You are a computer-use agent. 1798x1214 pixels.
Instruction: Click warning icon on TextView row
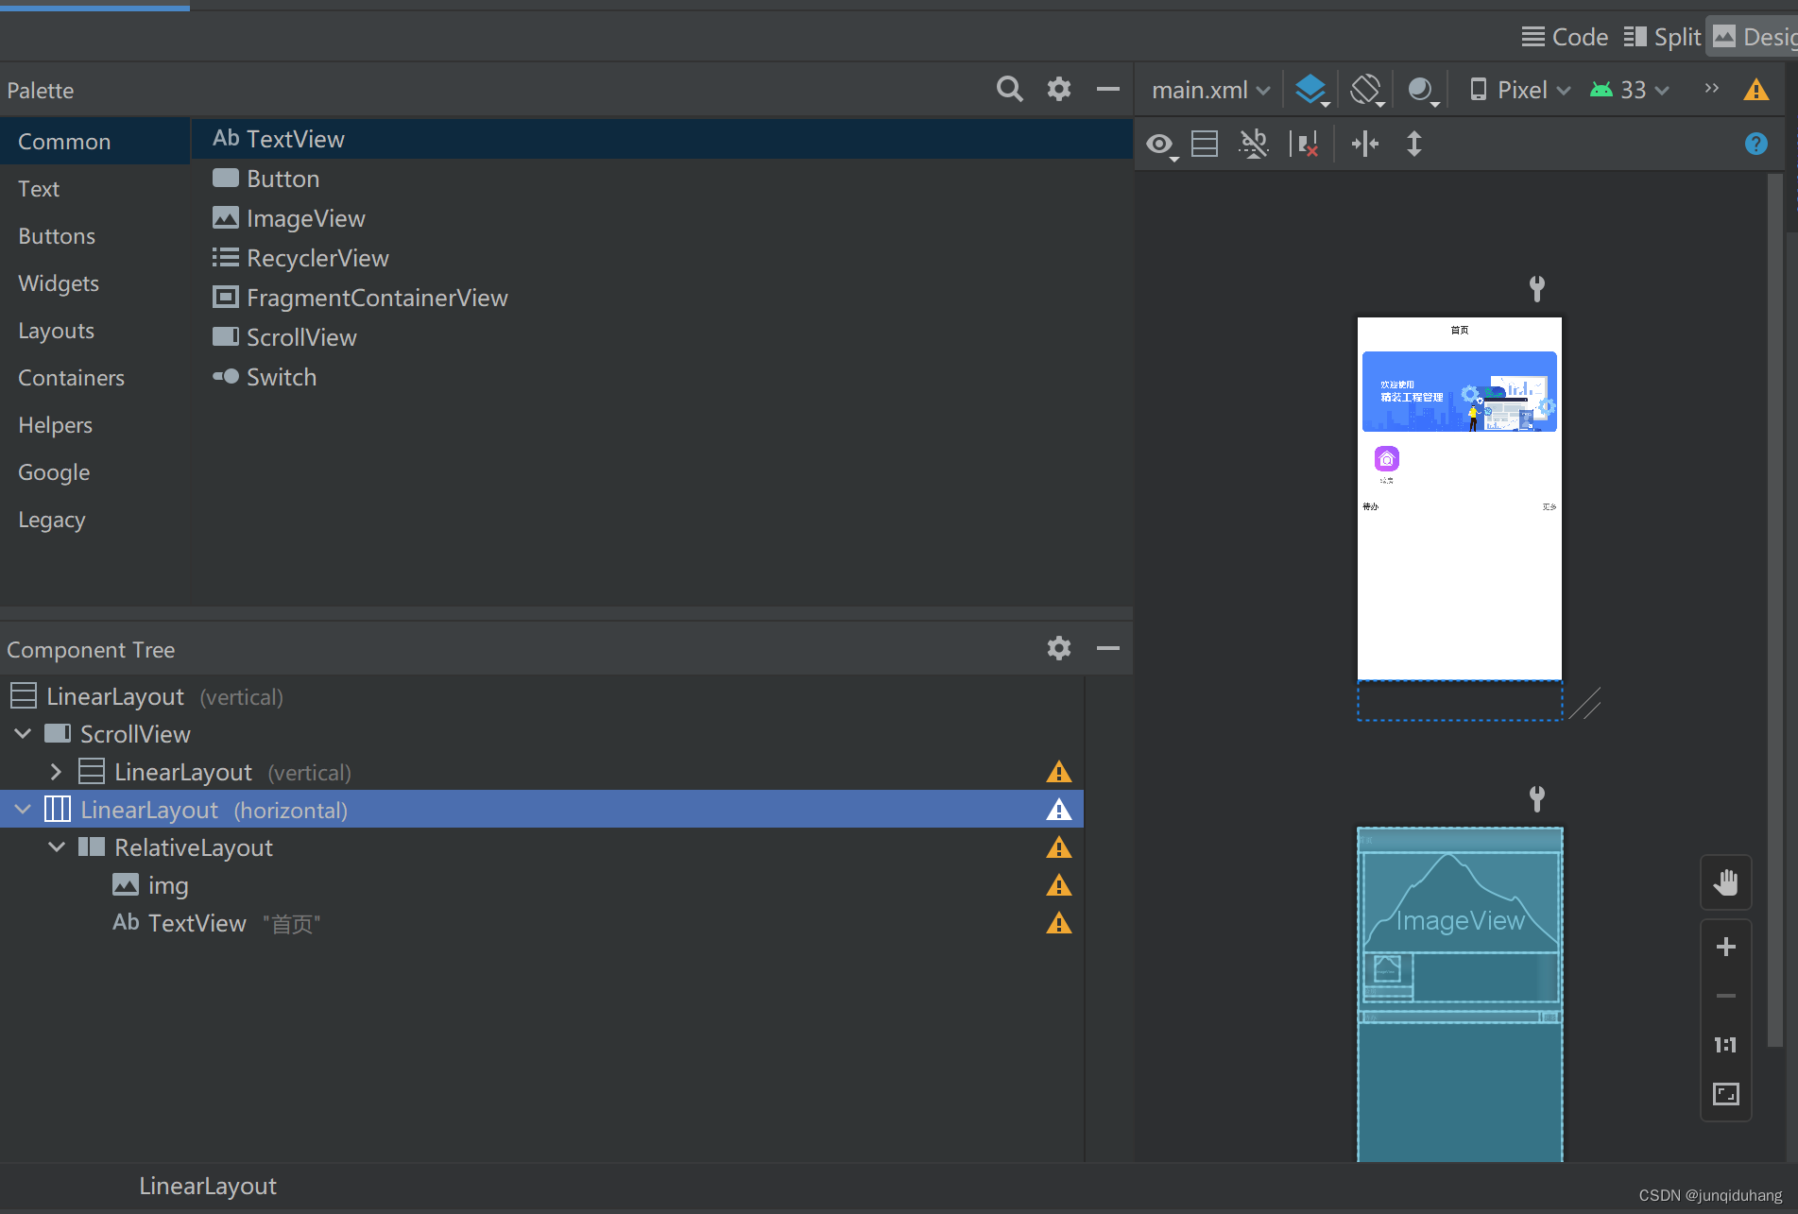click(1058, 923)
